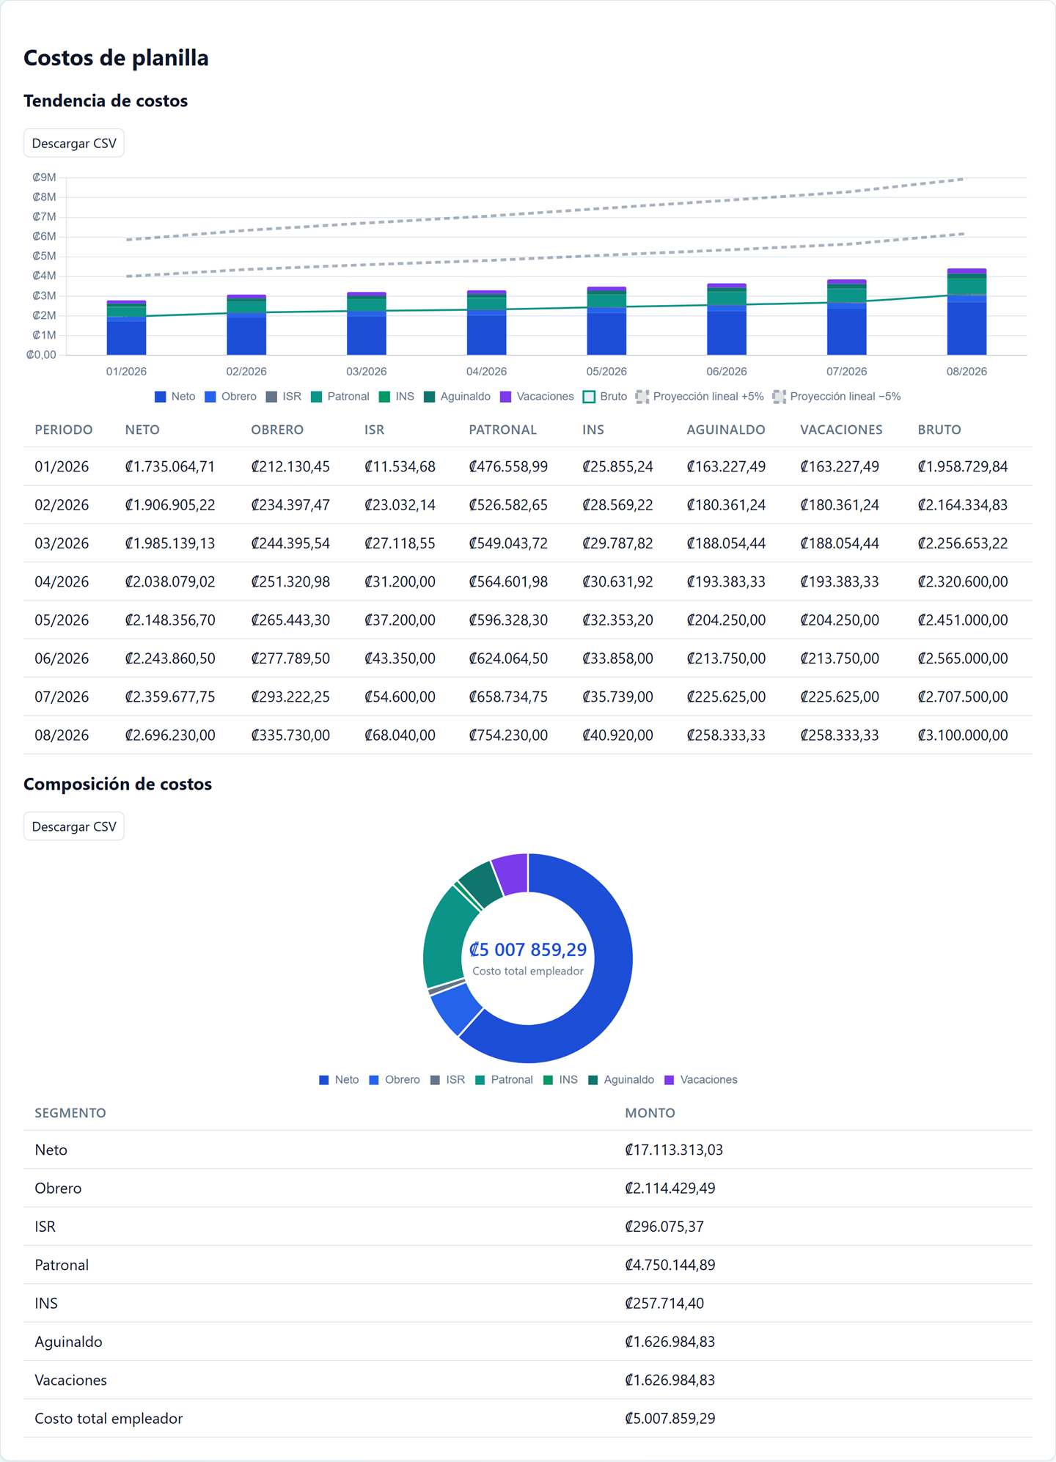Toggle Neto segment in donut chart legend
This screenshot has width=1056, height=1462.
pyautogui.click(x=339, y=1080)
